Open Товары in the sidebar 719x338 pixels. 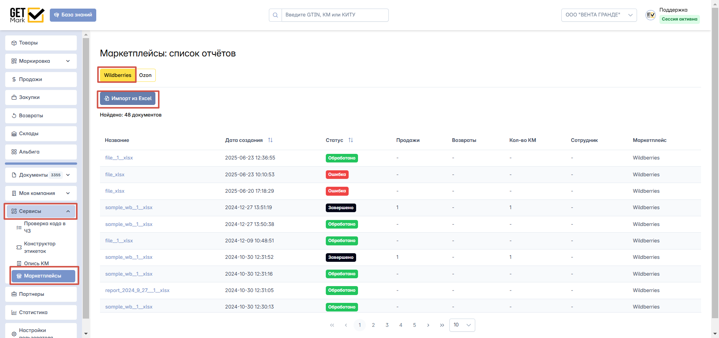click(x=41, y=43)
